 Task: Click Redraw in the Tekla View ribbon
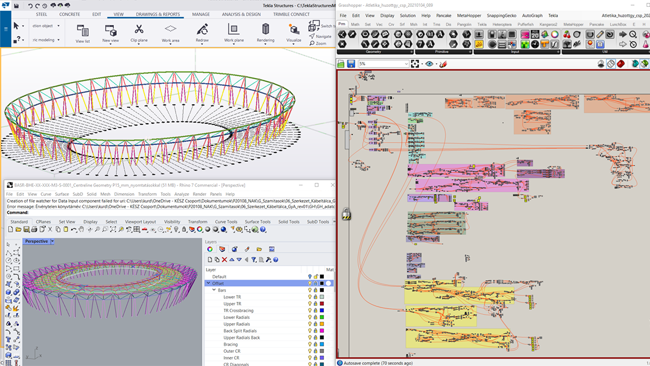pyautogui.click(x=203, y=33)
